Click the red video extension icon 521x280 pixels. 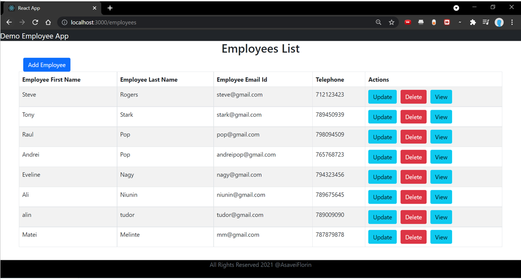[408, 22]
